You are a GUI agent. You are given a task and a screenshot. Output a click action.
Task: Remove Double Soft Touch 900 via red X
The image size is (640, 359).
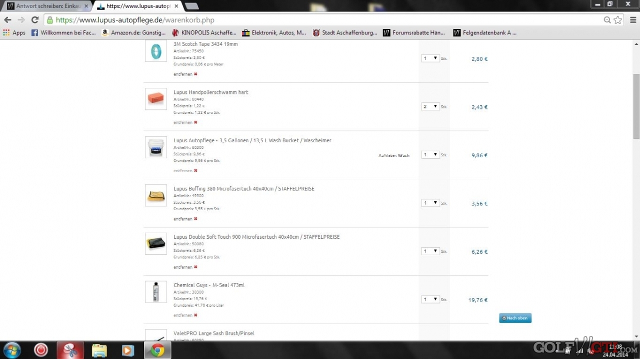pos(195,267)
